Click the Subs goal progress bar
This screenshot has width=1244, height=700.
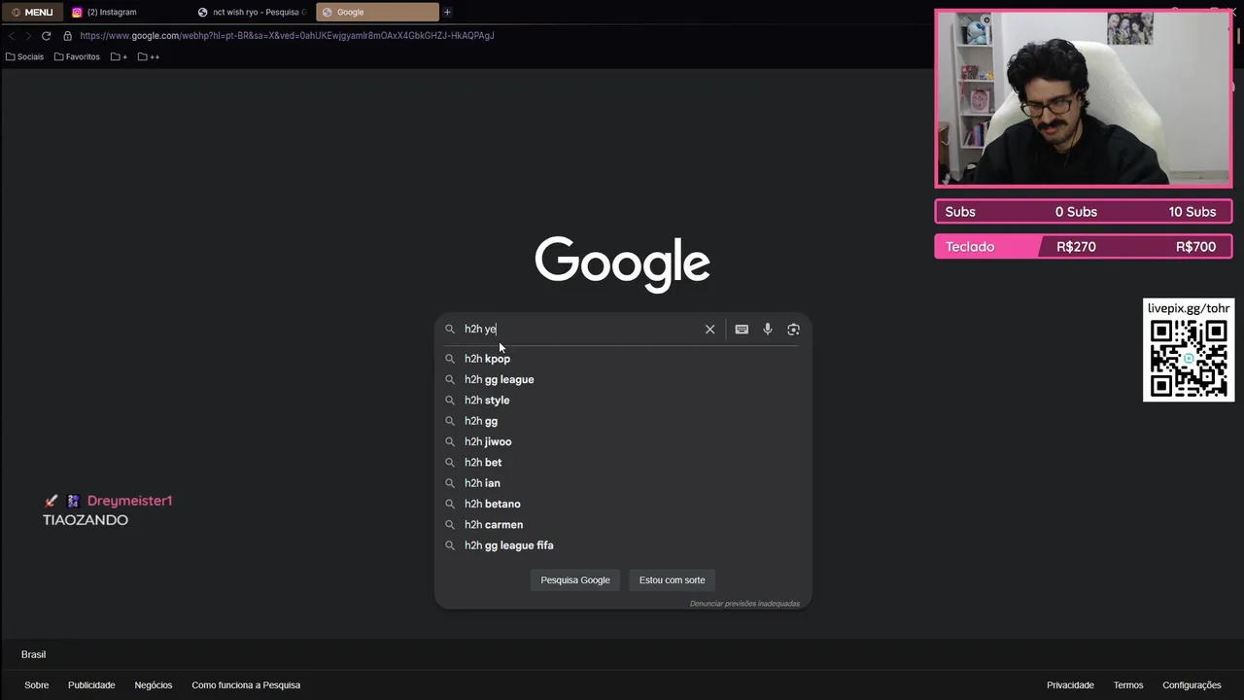(1084, 212)
